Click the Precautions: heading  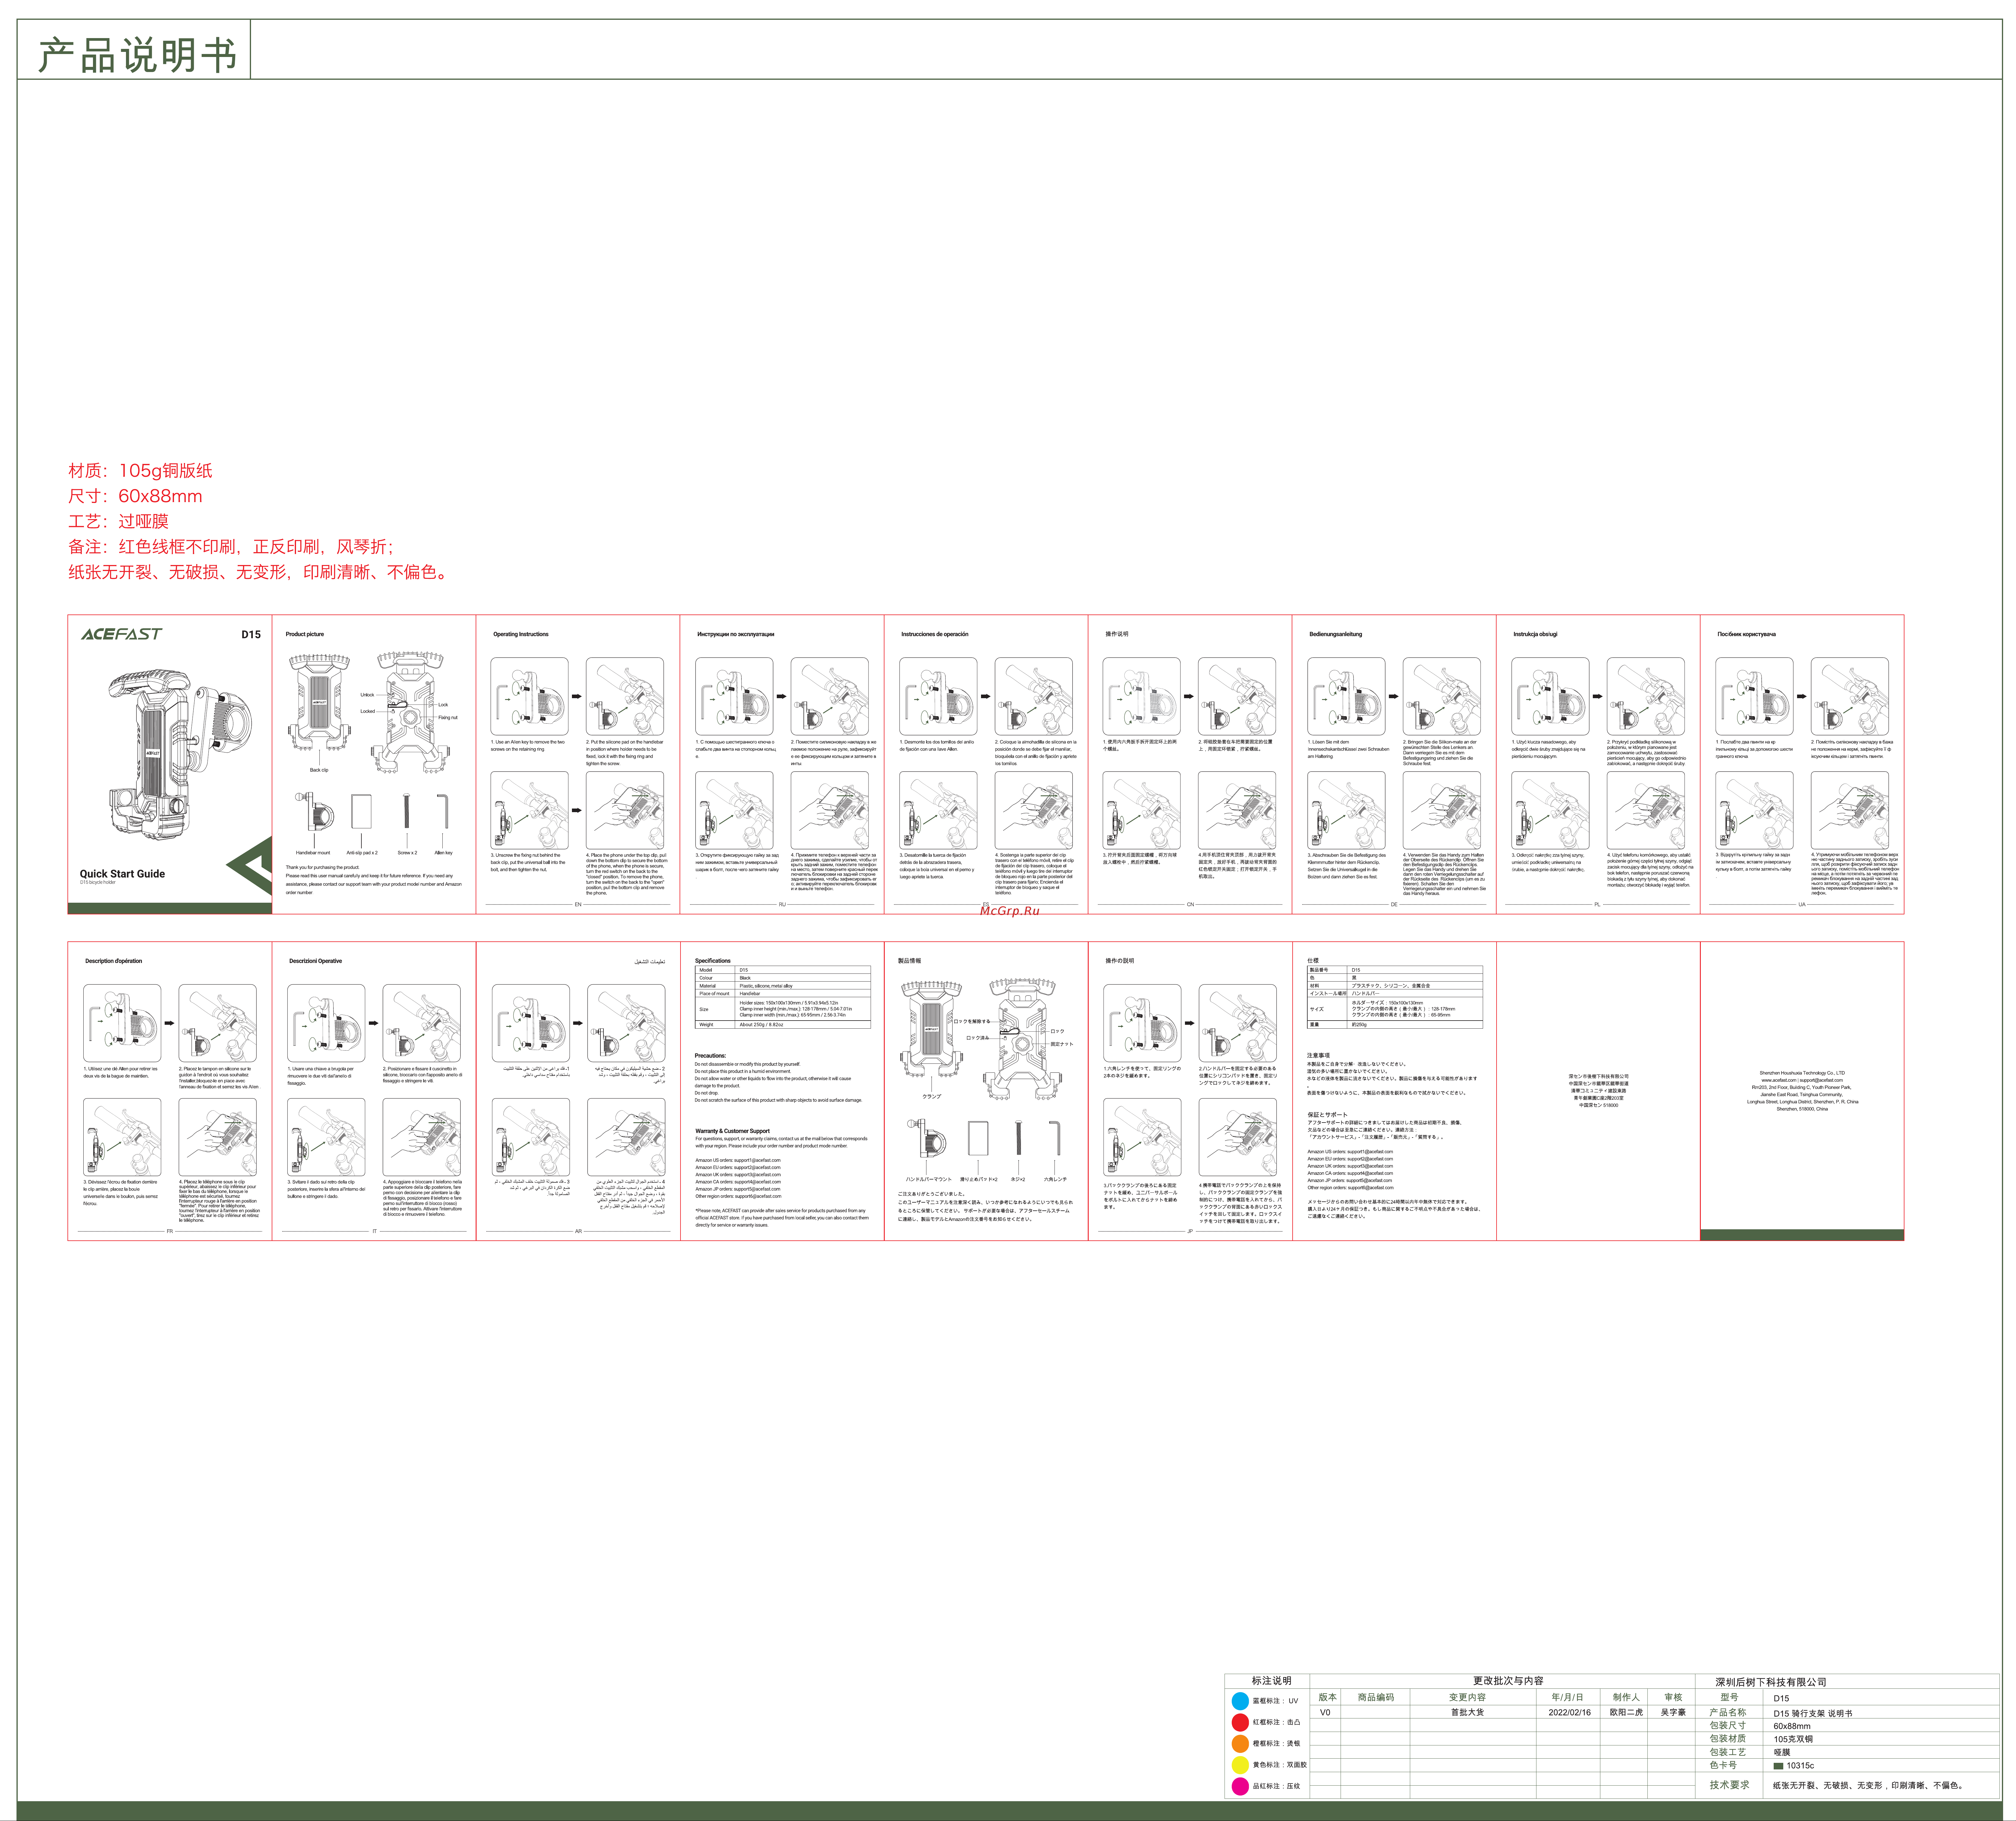tap(711, 1056)
